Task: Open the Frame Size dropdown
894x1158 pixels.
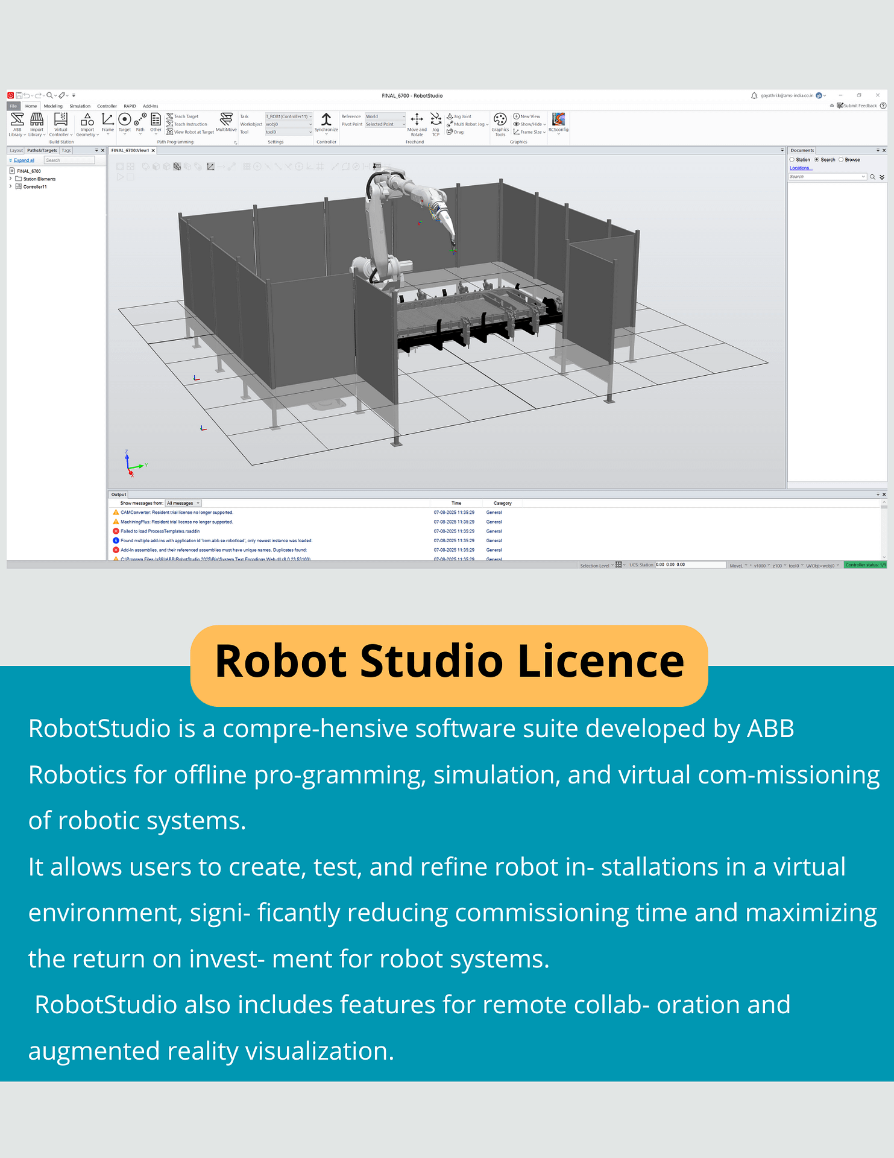Action: tap(529, 132)
